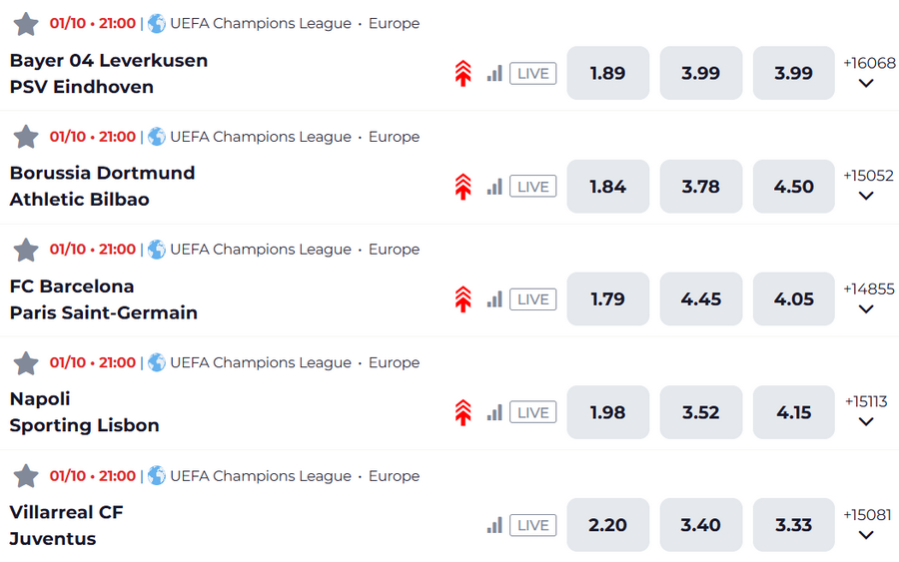Select 4.45 draw odds for Barcelona match
This screenshot has height=562, width=899.
click(x=700, y=299)
